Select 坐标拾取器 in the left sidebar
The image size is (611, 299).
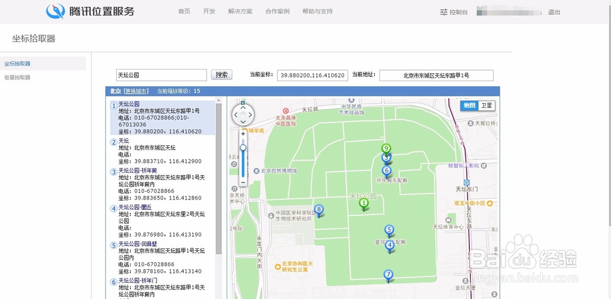click(43, 63)
